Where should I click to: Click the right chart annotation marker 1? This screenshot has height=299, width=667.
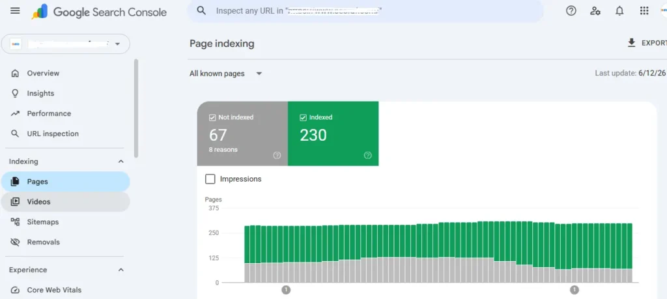click(575, 290)
